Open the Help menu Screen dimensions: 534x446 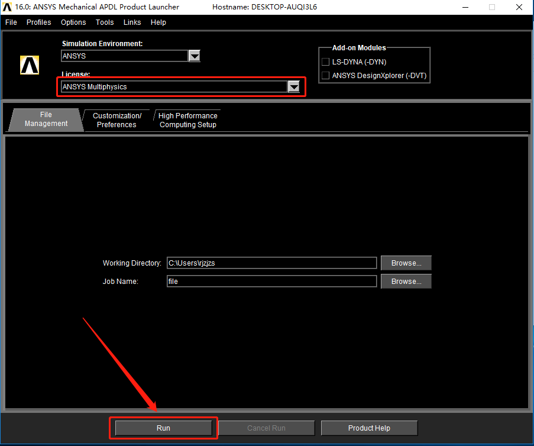(x=158, y=22)
